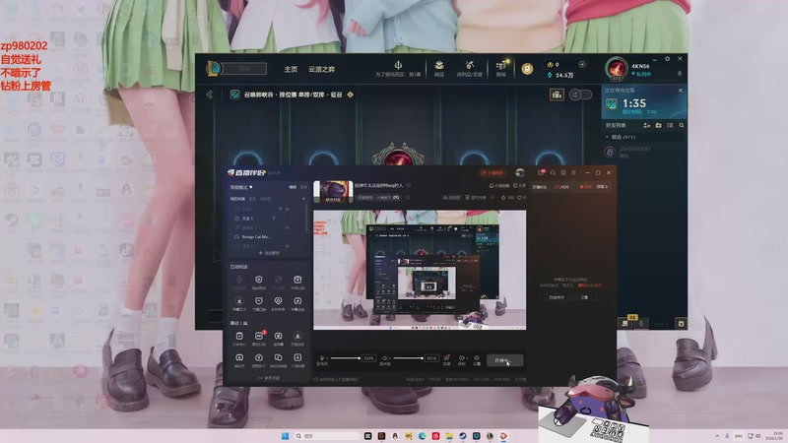The height and width of the screenshot is (443, 788).
Task: Open the trident event icon in League client
Action: 398,65
